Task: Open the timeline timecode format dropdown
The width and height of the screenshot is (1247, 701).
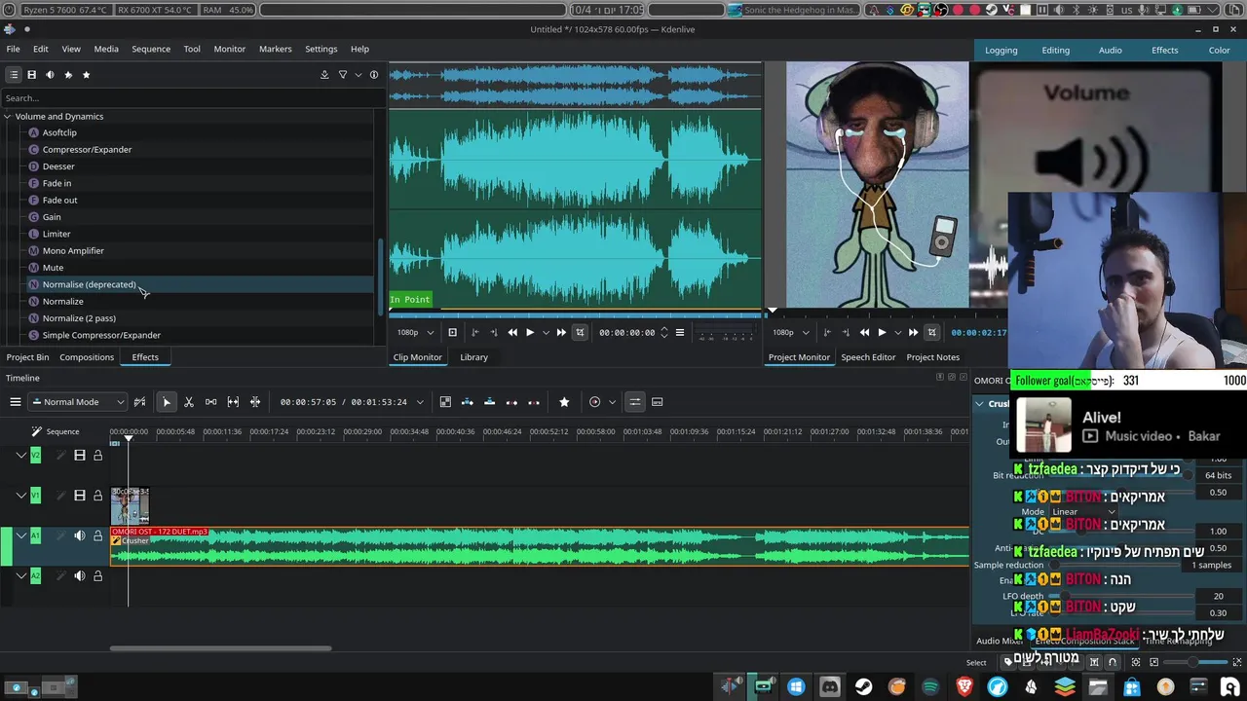Action: pyautogui.click(x=420, y=402)
